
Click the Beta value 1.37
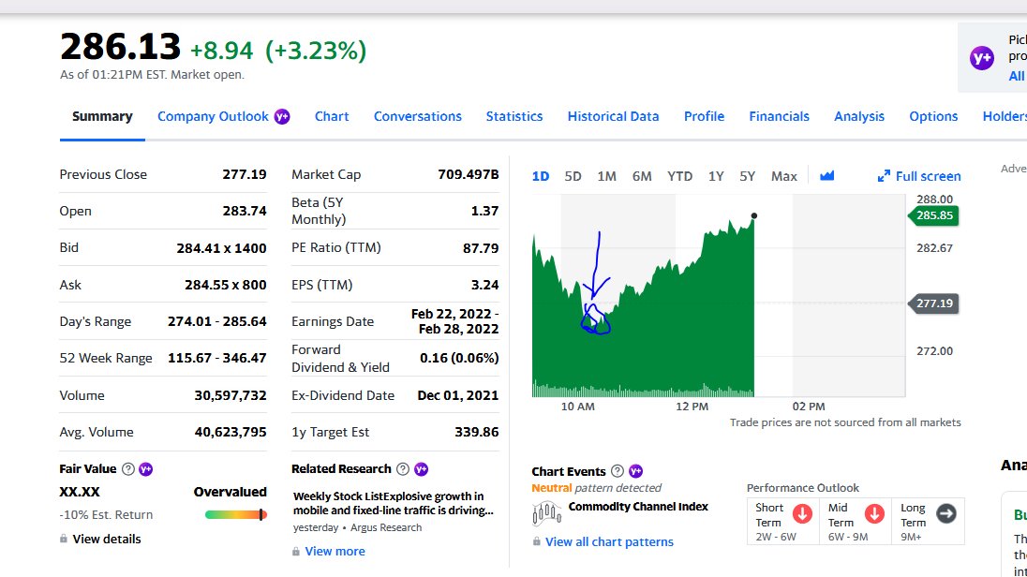(484, 211)
